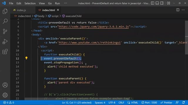This screenshot has width=188, height=105.
Task: Open notifications bell in status bar
Action: pos(183,102)
